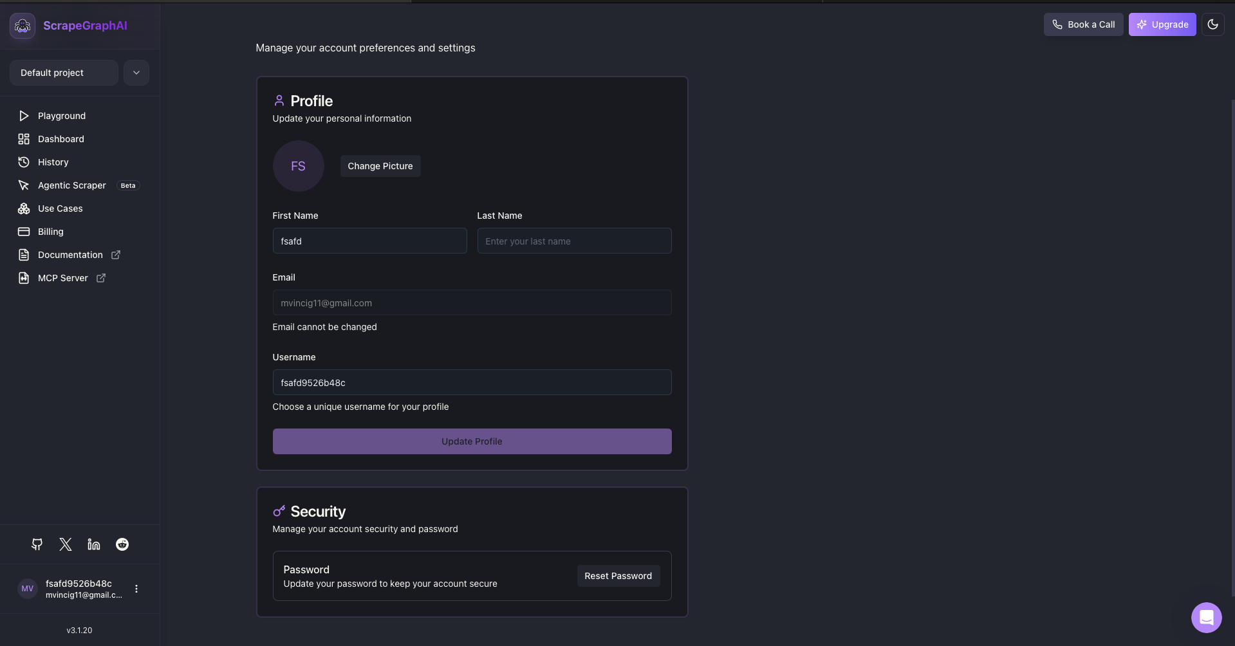Toggle dark mode with the moon icon

pyautogui.click(x=1214, y=24)
